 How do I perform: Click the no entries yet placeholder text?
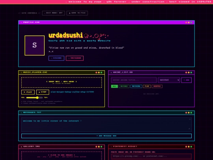[x=151, y=94]
